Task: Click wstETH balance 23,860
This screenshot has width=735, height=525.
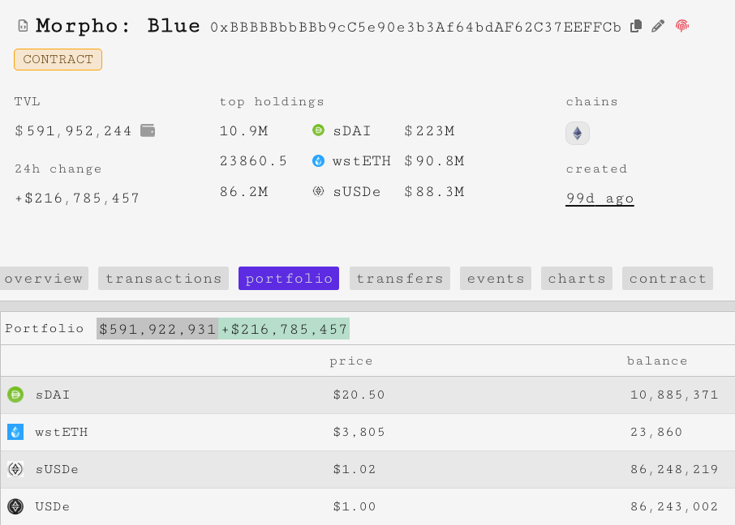Action: click(656, 432)
